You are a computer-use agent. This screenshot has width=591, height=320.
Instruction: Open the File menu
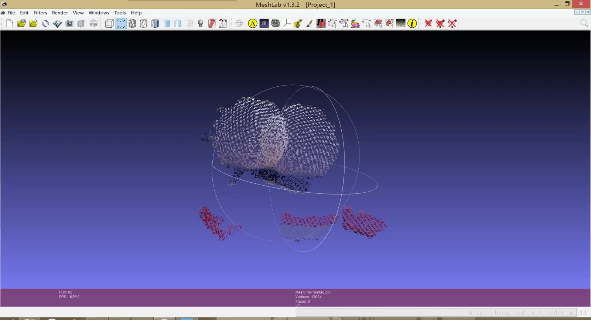11,13
